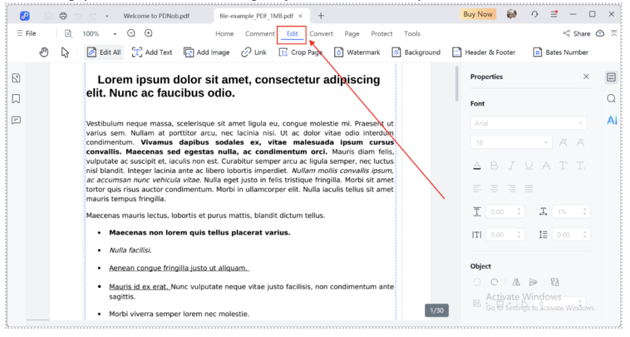This screenshot has height=337, width=630.
Task: Click the AI assistant icon
Action: [612, 120]
